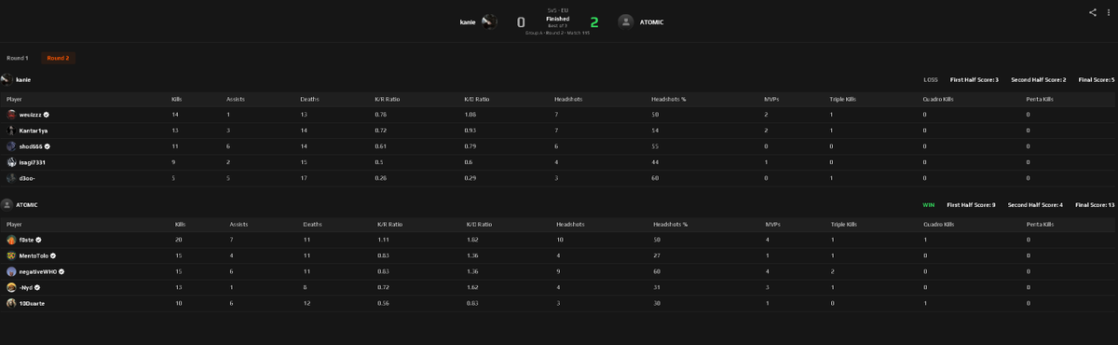
Task: Open kanie team name in header
Action: click(468, 21)
